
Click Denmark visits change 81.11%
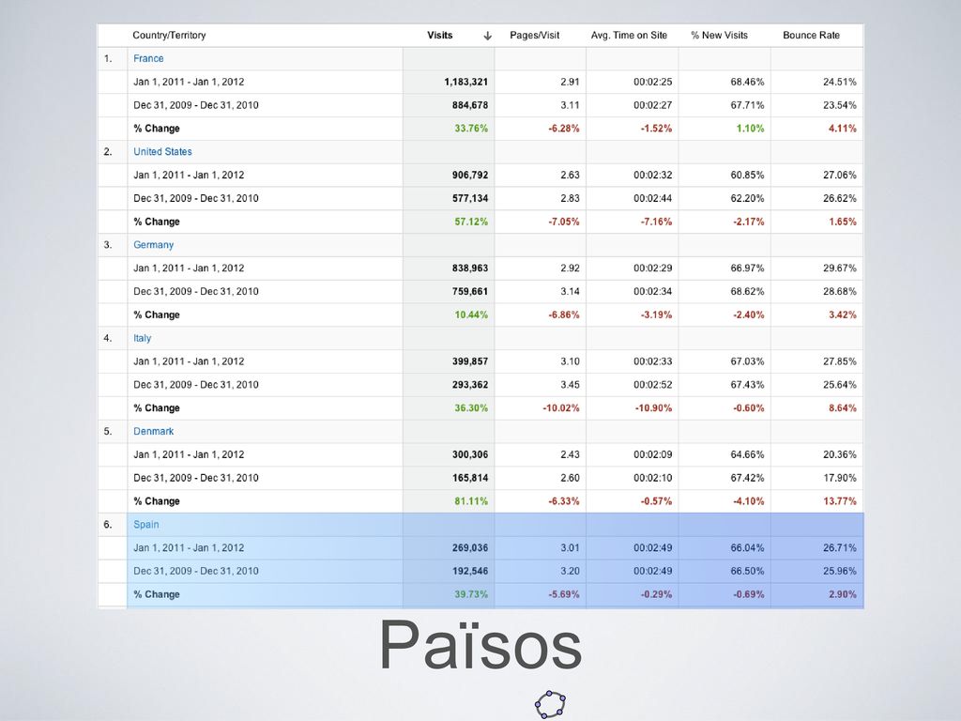[471, 501]
